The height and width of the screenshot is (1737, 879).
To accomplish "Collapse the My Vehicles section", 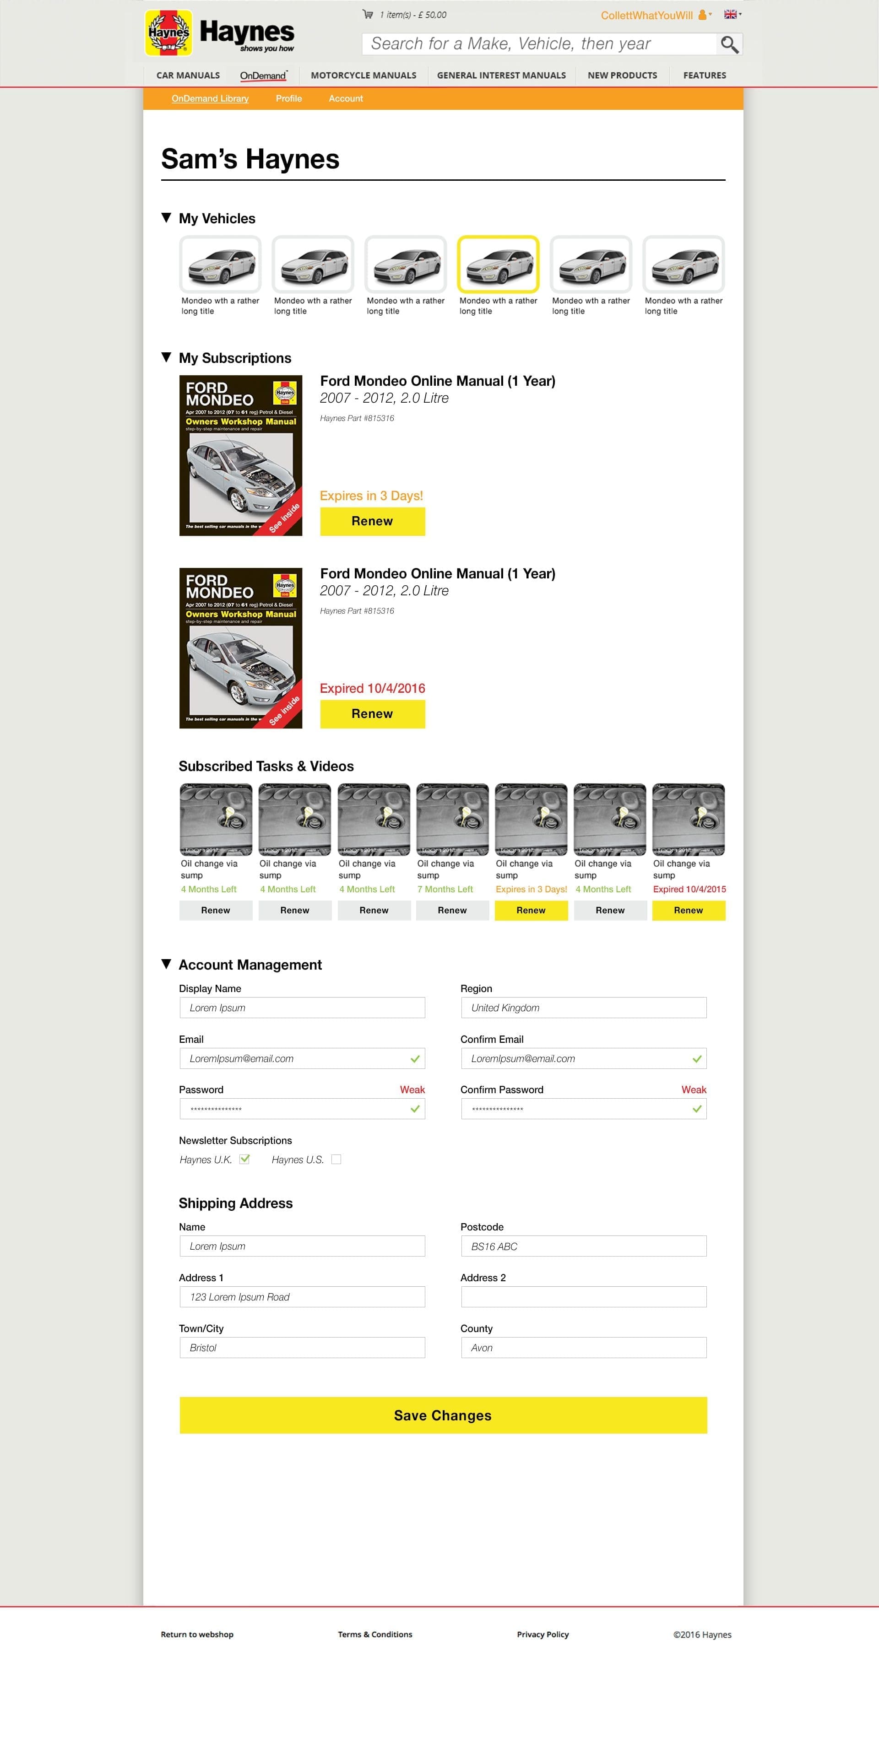I will [166, 218].
